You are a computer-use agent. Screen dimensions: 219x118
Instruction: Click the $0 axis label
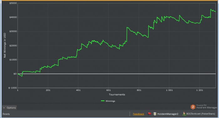point(15,74)
